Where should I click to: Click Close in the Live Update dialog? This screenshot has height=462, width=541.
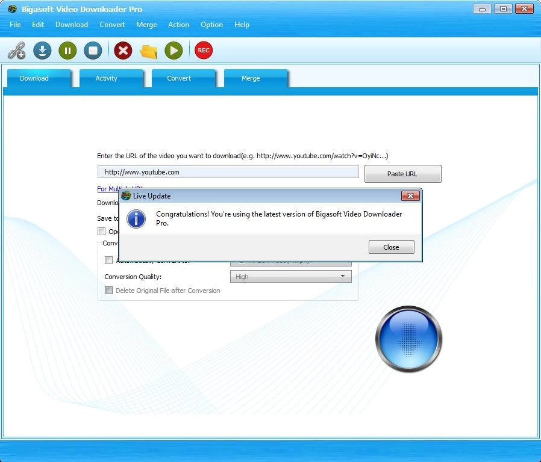coord(391,247)
